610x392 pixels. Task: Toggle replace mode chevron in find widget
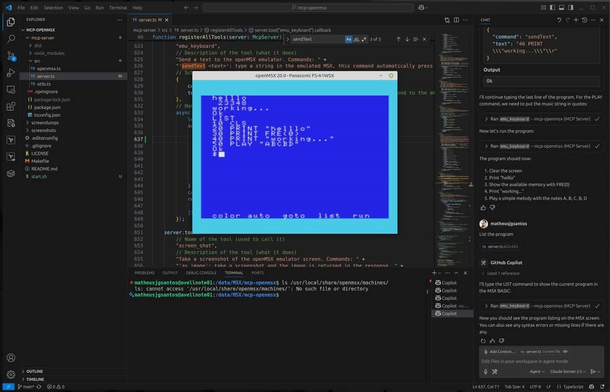pyautogui.click(x=287, y=39)
